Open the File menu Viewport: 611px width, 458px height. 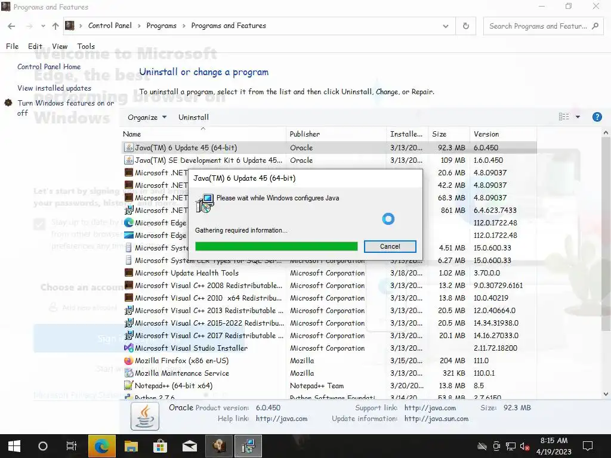12,47
